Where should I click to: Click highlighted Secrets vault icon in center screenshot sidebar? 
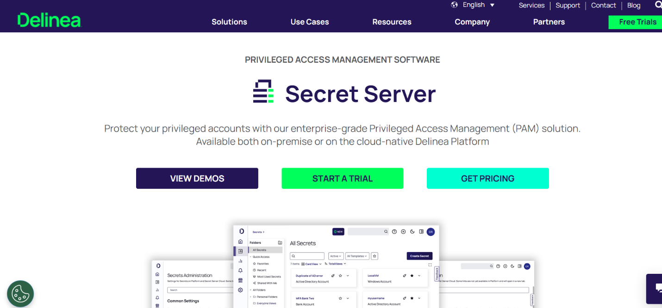click(240, 251)
